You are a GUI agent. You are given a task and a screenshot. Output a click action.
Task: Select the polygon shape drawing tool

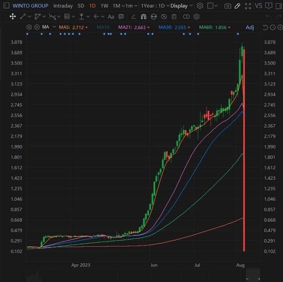coord(37,17)
